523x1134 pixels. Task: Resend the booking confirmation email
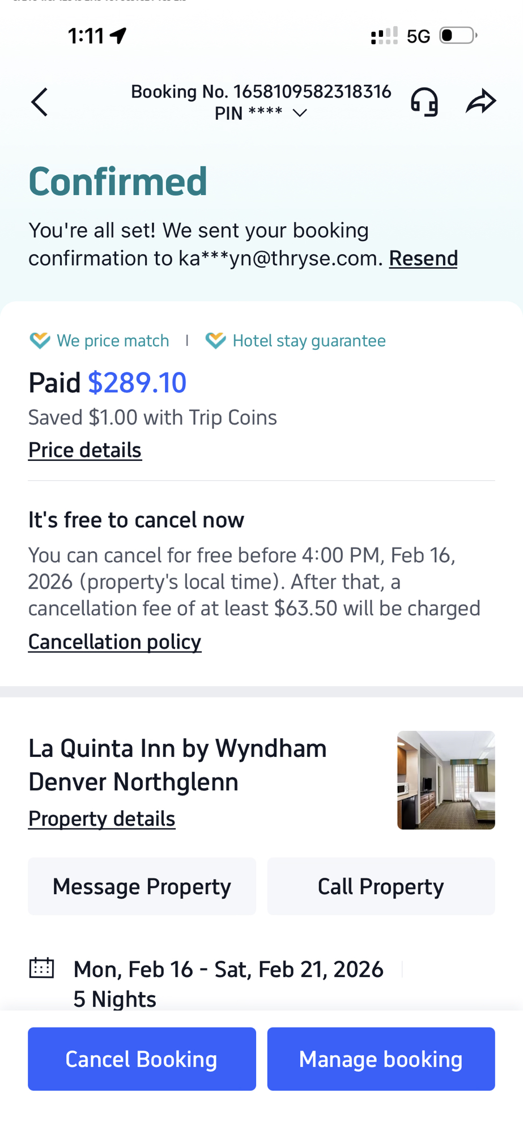423,259
